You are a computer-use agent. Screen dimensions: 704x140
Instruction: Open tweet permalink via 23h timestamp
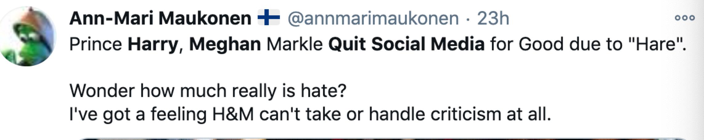point(493,18)
